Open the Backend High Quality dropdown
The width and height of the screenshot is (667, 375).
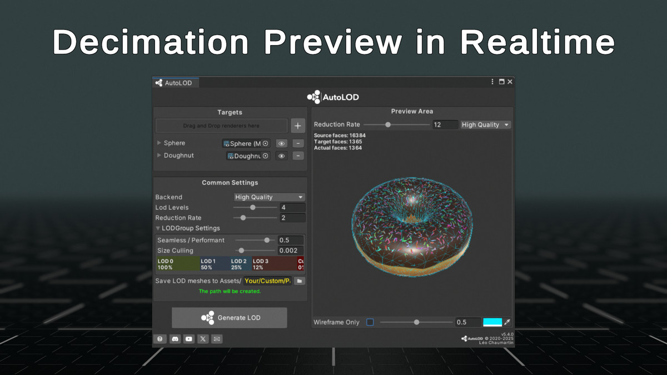[x=269, y=197]
